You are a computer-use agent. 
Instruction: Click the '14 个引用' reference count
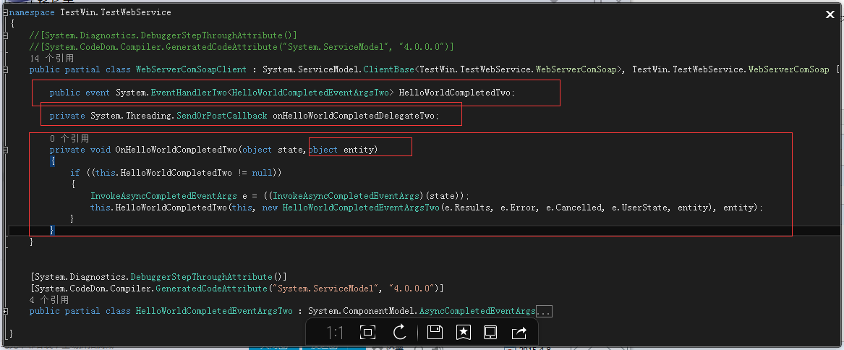click(x=51, y=58)
